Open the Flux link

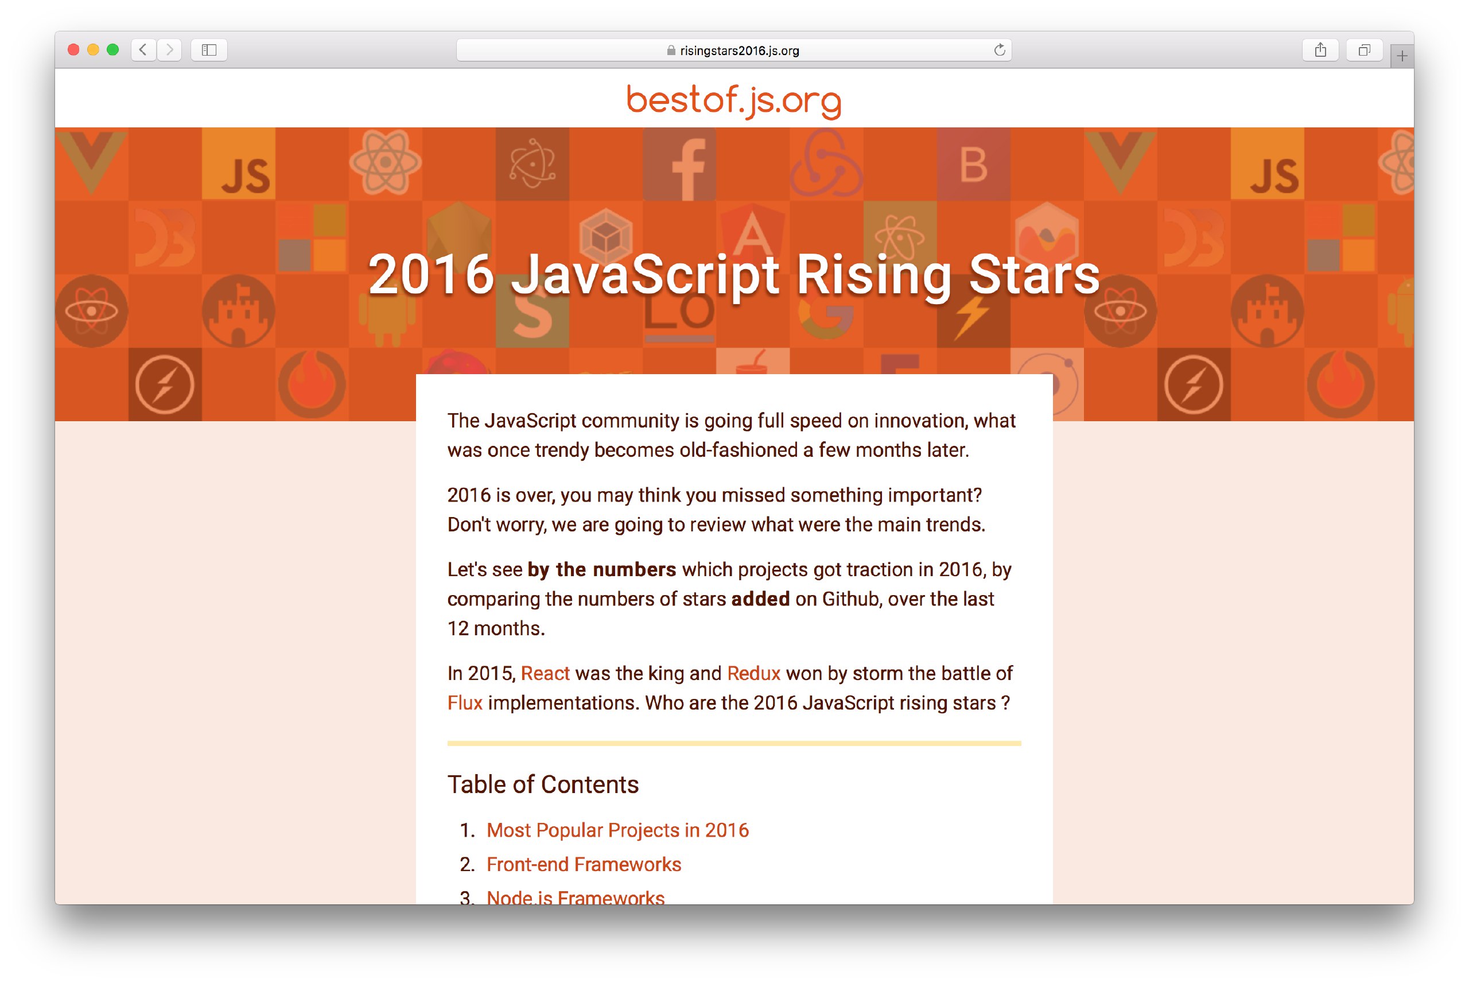coord(464,703)
